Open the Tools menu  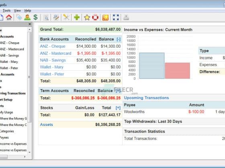pos(6,10)
